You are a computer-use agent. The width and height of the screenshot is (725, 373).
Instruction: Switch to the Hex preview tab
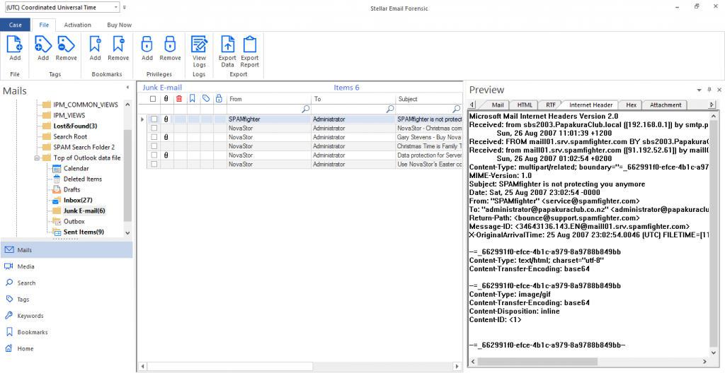632,105
